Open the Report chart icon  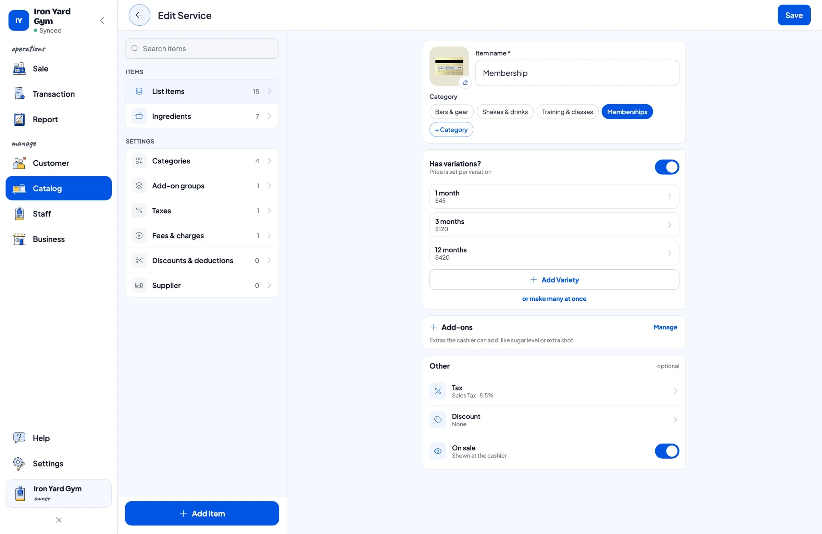(19, 119)
